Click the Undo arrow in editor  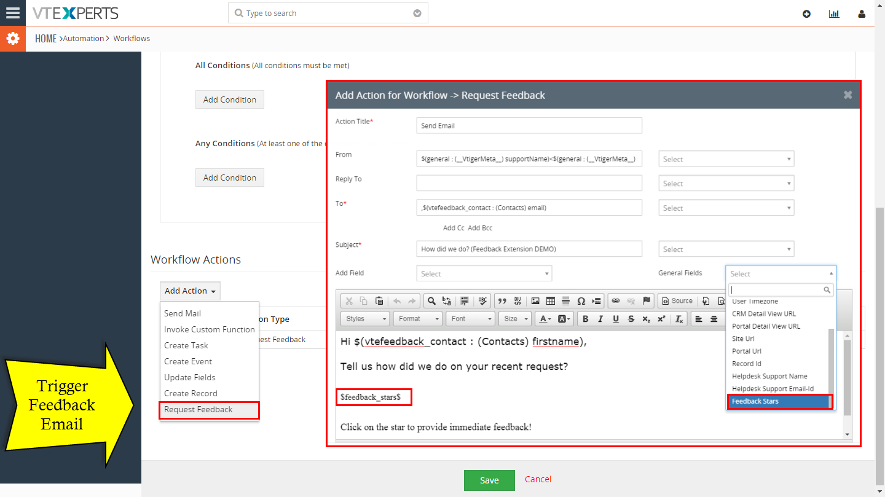pyautogui.click(x=397, y=301)
